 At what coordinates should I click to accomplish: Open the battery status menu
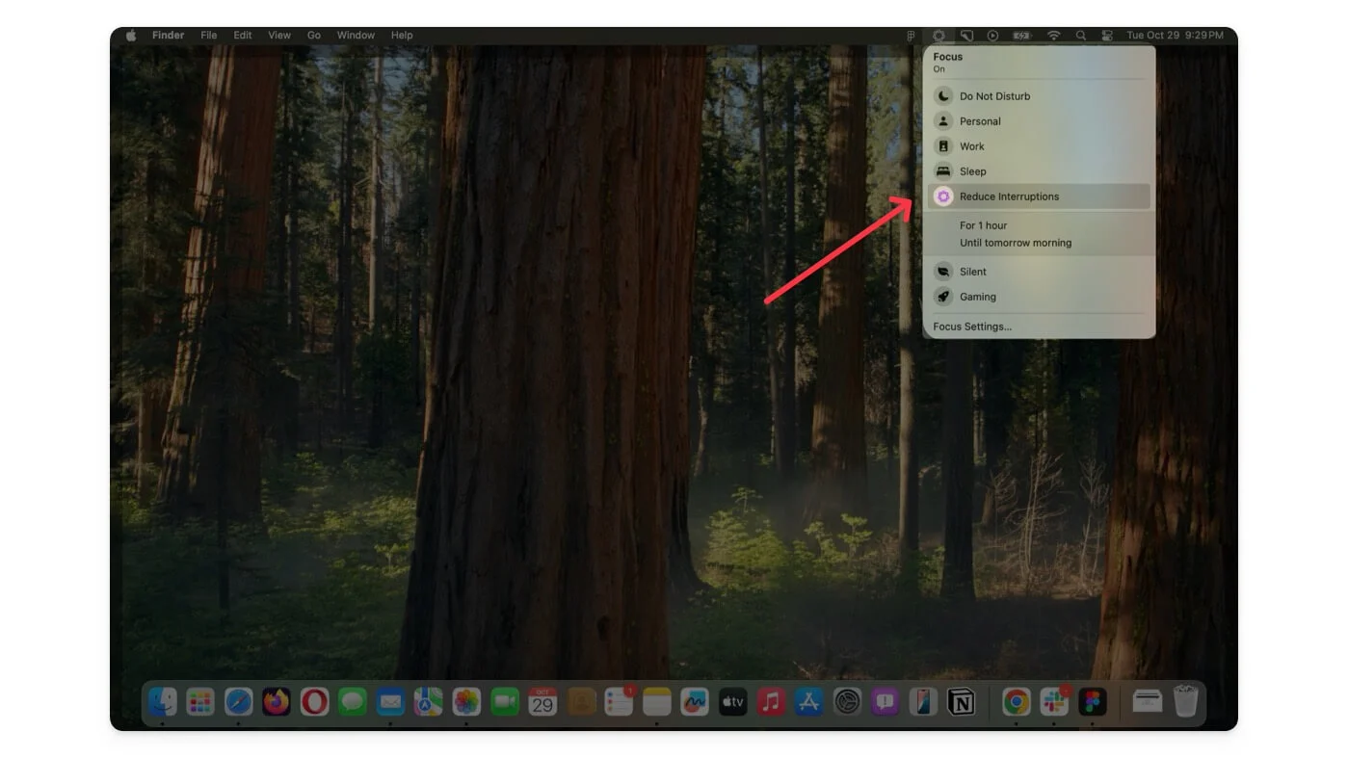click(1021, 36)
